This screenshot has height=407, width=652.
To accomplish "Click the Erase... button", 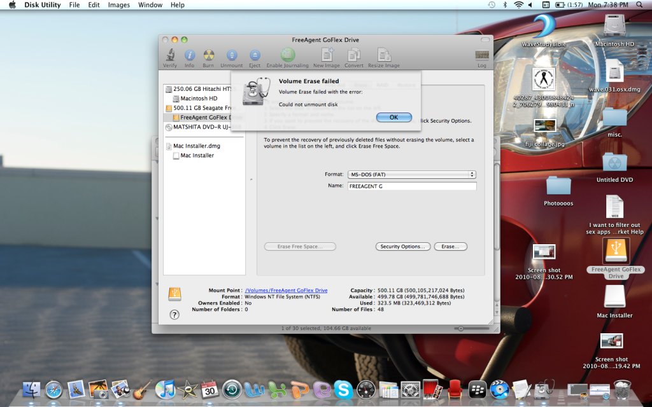I will point(450,247).
